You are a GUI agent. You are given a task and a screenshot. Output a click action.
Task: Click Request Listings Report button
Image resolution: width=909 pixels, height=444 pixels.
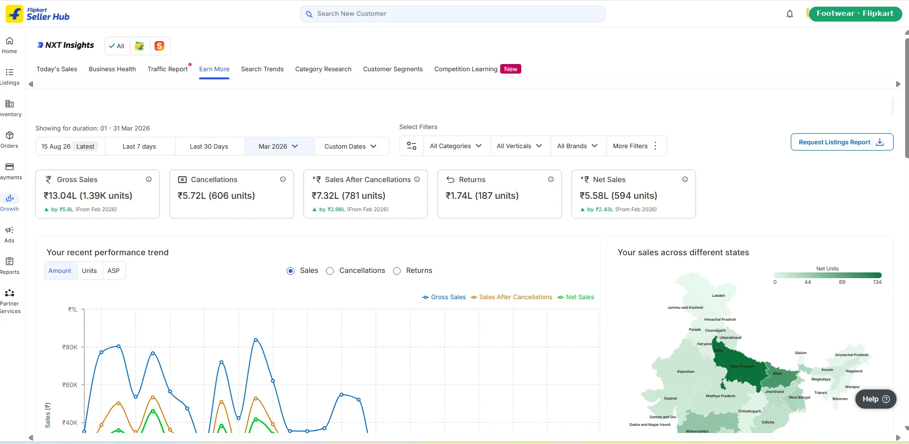click(x=842, y=142)
